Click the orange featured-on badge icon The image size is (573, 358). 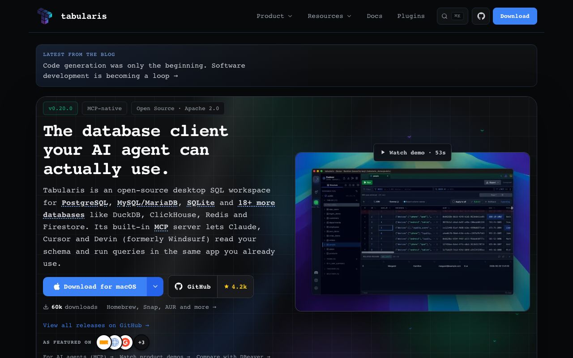(x=104, y=342)
